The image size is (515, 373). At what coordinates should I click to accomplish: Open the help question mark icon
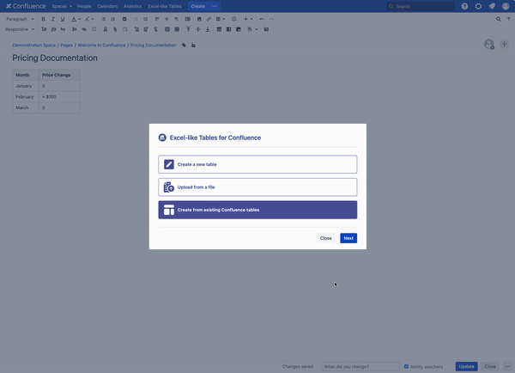click(x=464, y=6)
